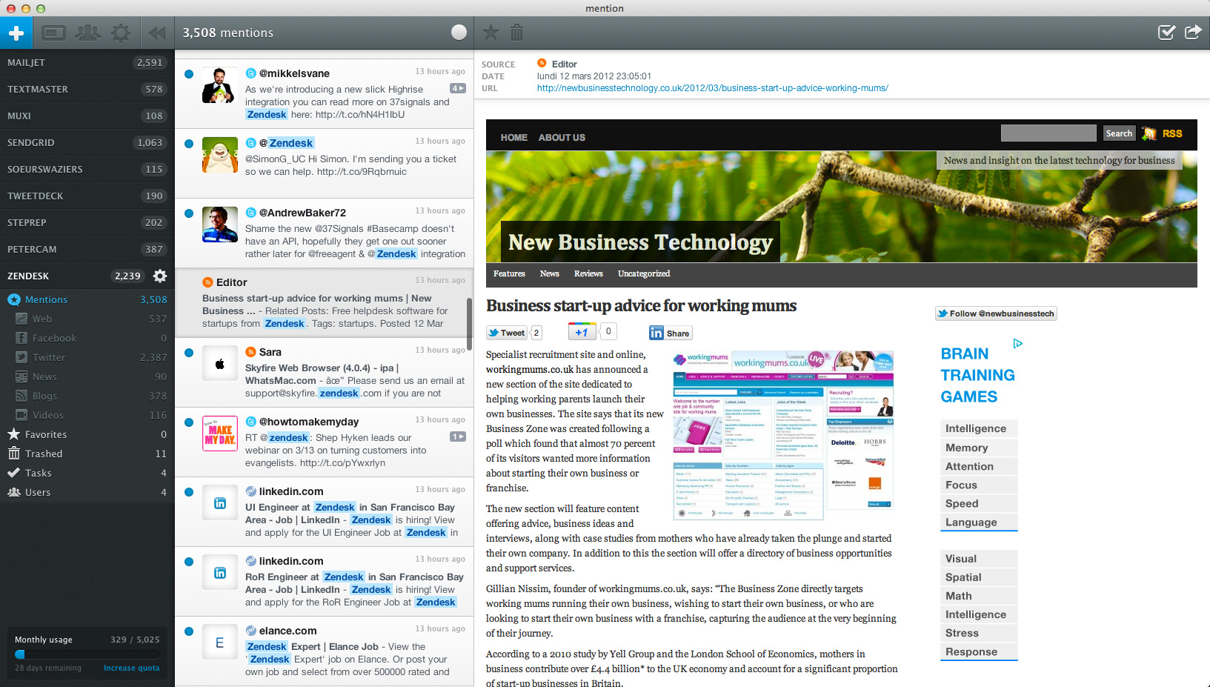Click the AdChoices arrow icon in ad

point(1018,343)
